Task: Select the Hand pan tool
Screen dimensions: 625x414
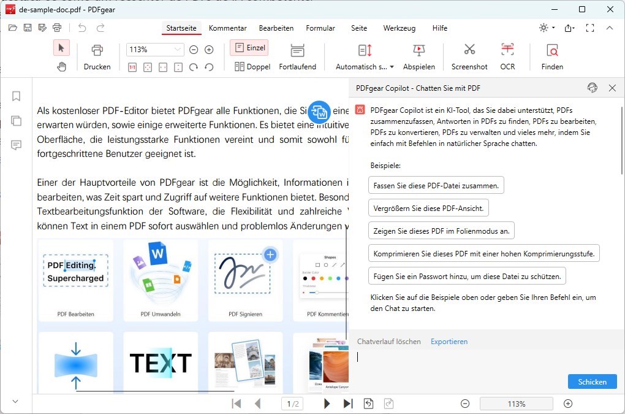Action: pyautogui.click(x=61, y=66)
